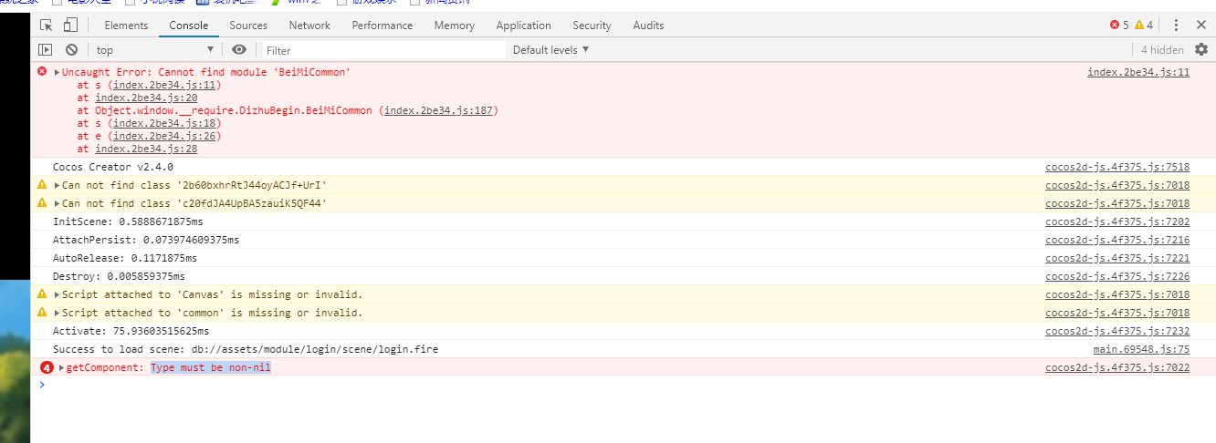Expand the getComponent error entry

click(62, 368)
